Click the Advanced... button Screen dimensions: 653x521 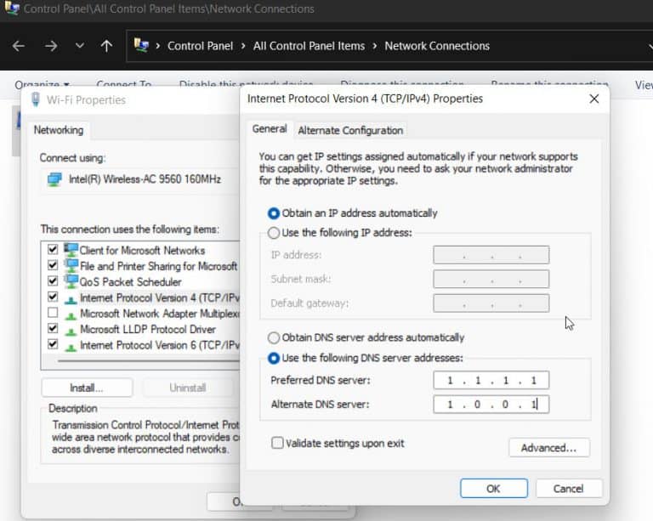click(x=548, y=448)
